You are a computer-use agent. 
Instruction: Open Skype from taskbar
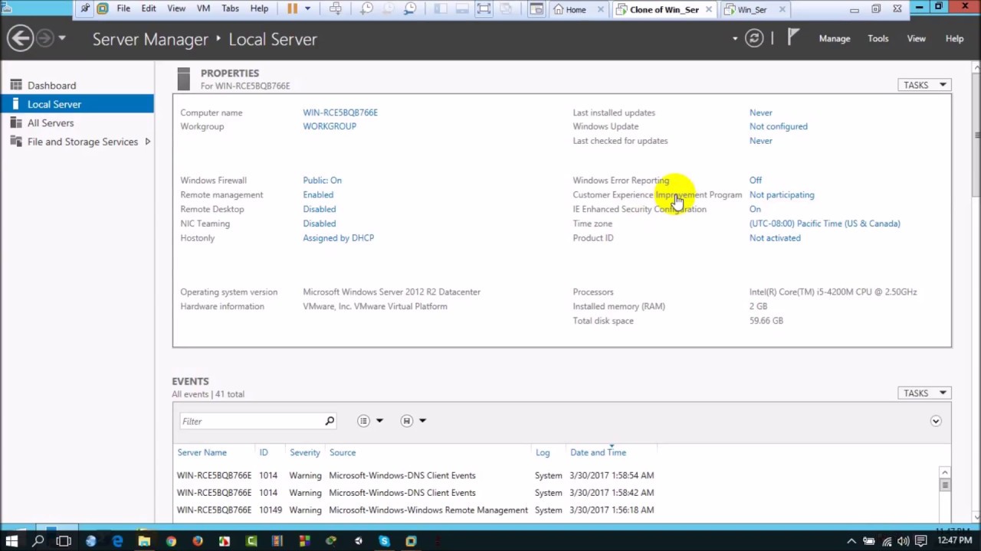click(384, 541)
